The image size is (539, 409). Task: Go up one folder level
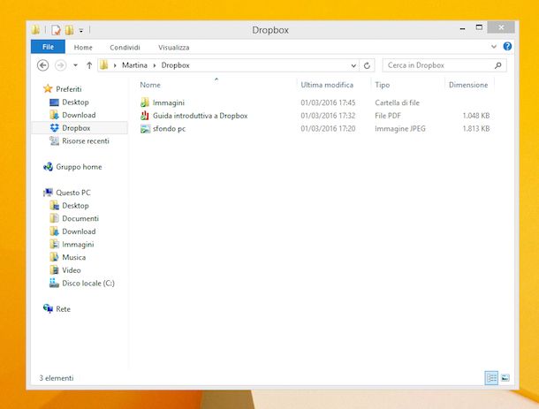(x=89, y=65)
